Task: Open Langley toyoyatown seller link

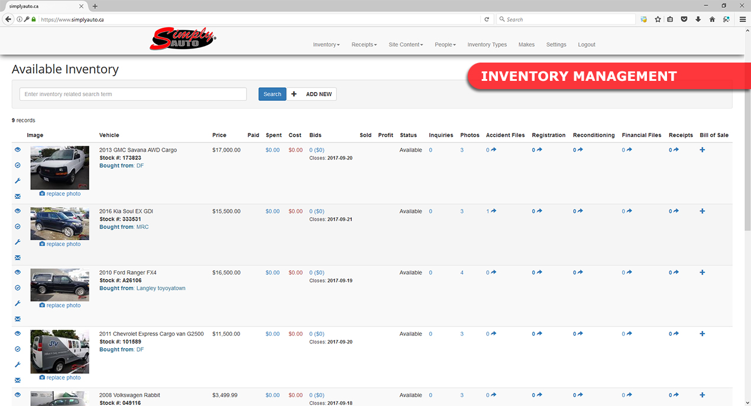Action: (x=161, y=289)
